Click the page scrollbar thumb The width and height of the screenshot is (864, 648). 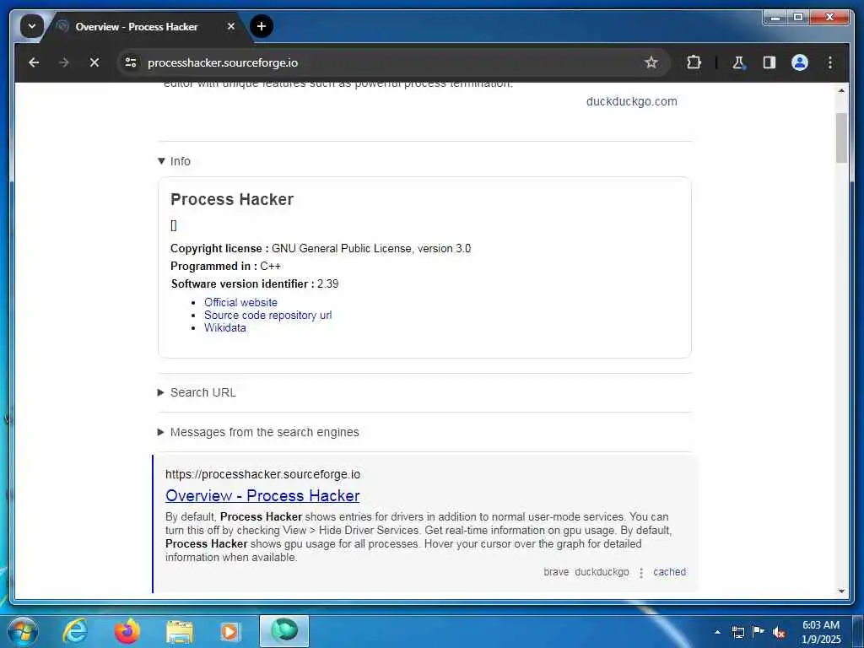(x=841, y=138)
